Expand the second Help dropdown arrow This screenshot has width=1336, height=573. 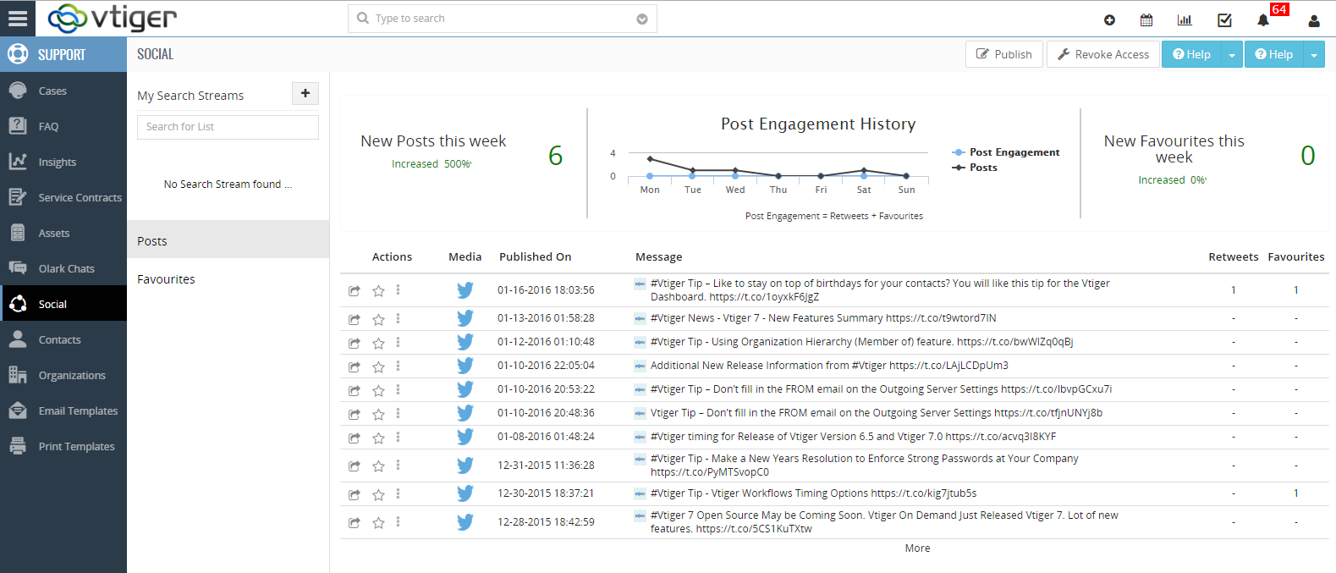1314,54
